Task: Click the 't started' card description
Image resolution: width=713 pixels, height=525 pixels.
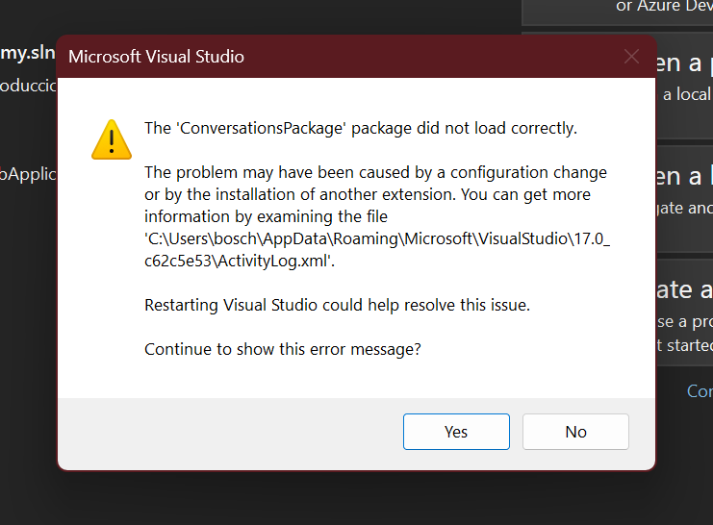Action: pyautogui.click(x=684, y=345)
